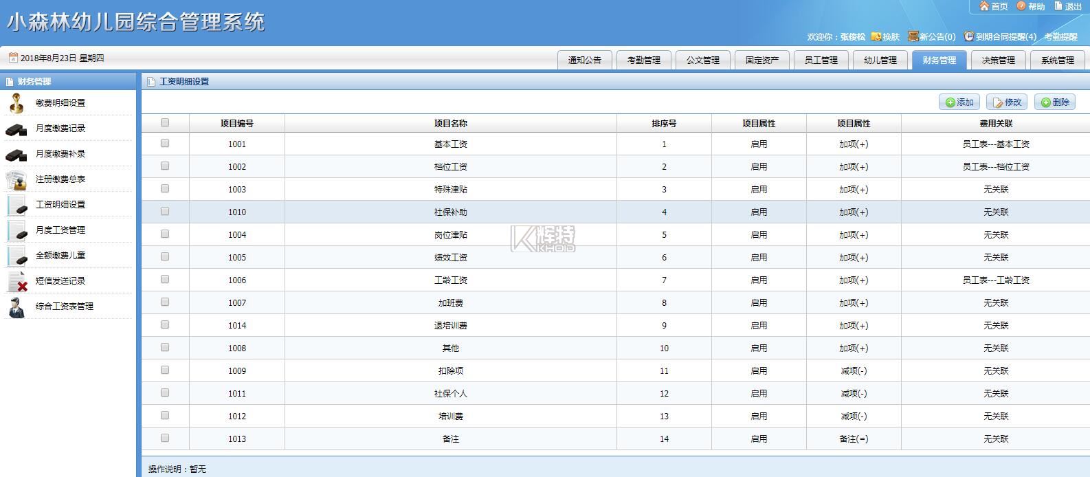Tick the checkbox for row 1010 社保补助
The height and width of the screenshot is (477, 1090).
click(x=165, y=212)
